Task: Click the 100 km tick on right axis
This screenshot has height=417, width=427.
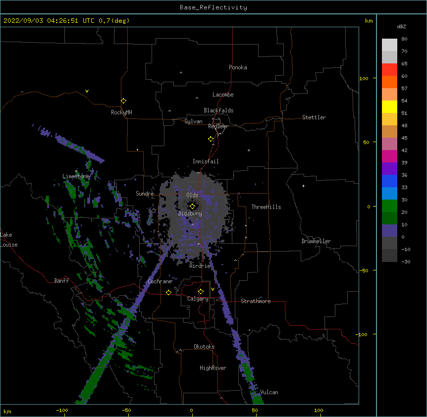Action: 364,79
